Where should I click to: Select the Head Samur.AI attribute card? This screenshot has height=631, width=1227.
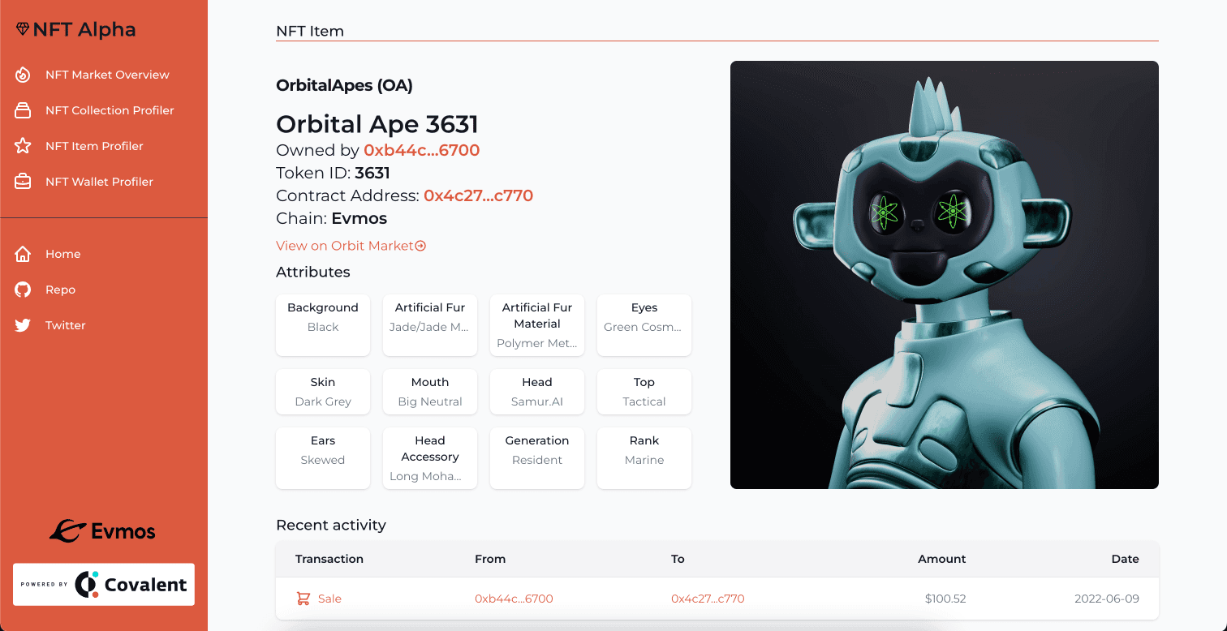coord(537,392)
